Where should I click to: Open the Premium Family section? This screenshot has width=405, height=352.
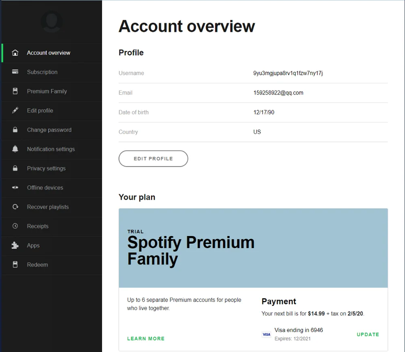52,91
